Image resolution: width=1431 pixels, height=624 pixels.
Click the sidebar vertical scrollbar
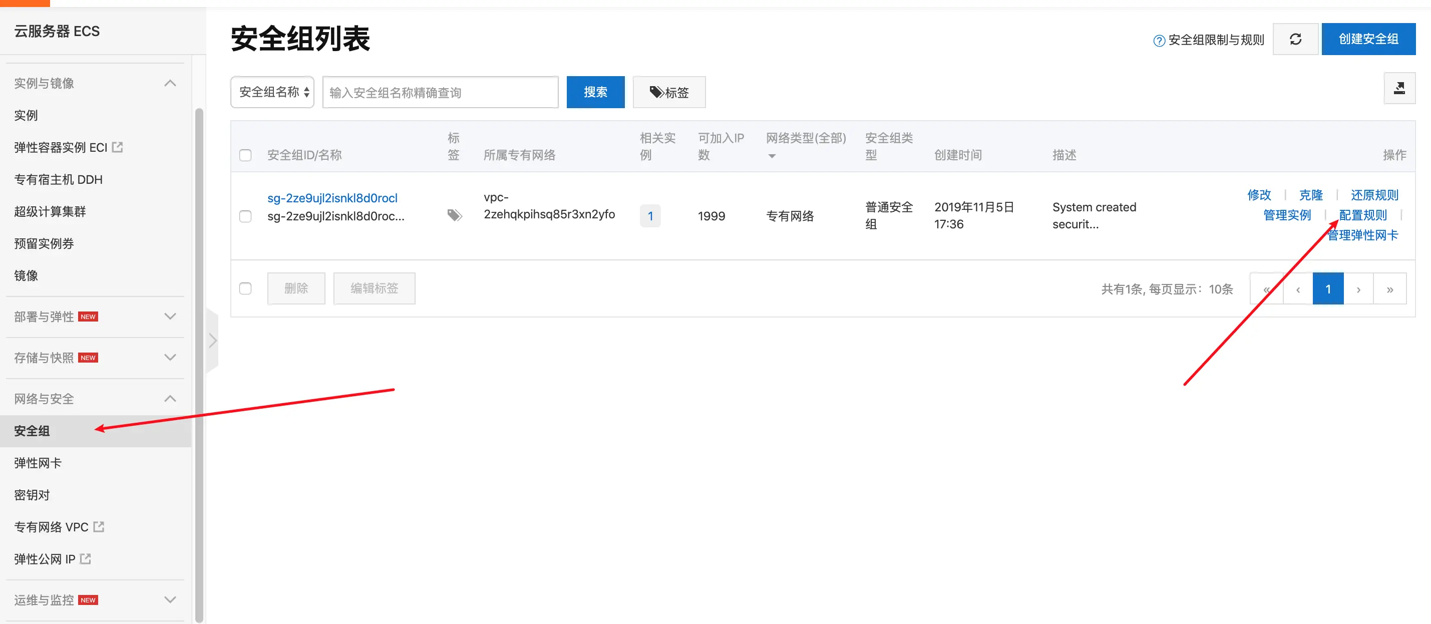click(x=199, y=361)
